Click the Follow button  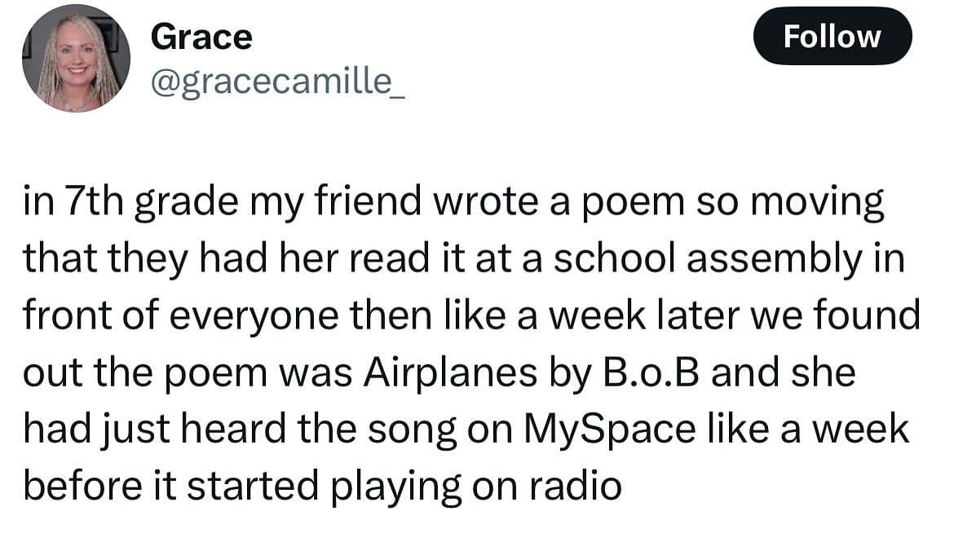click(x=833, y=37)
